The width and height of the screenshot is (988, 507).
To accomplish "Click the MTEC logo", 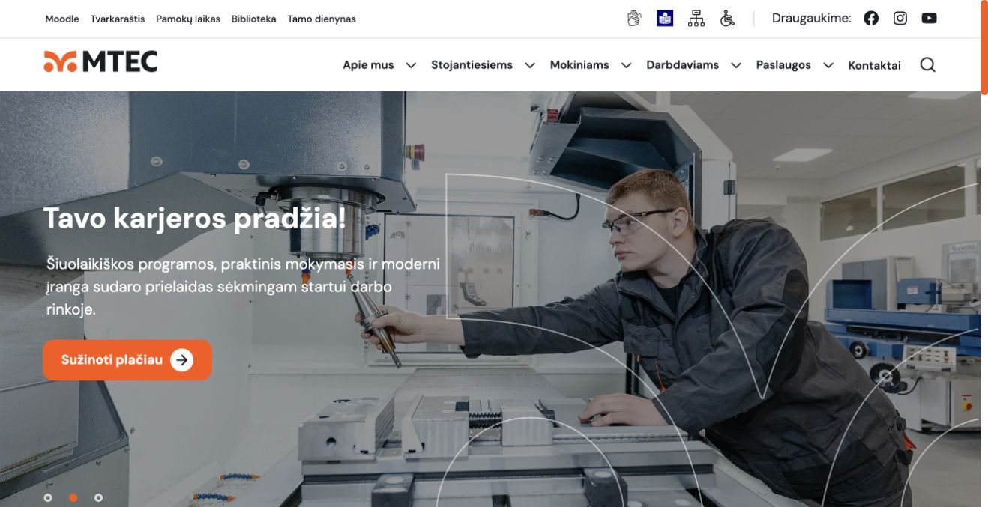I will (101, 62).
